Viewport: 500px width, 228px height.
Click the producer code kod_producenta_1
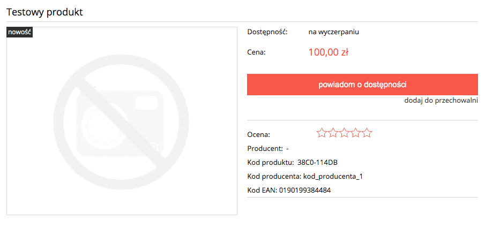point(333,177)
